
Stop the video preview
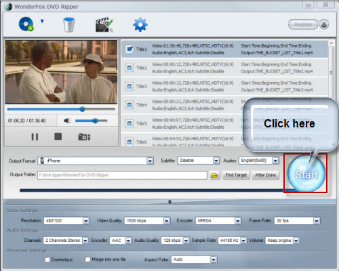(x=58, y=137)
